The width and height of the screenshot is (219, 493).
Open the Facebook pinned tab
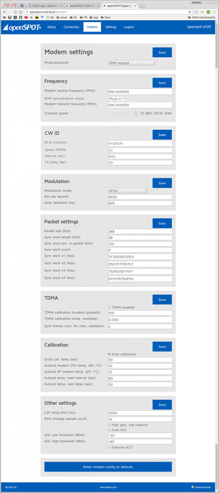pos(21,6)
